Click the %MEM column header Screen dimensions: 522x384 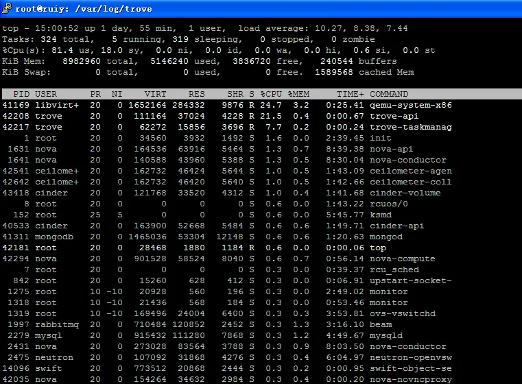click(298, 94)
